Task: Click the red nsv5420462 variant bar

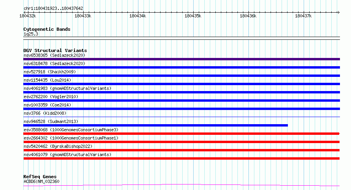Action: (181, 150)
